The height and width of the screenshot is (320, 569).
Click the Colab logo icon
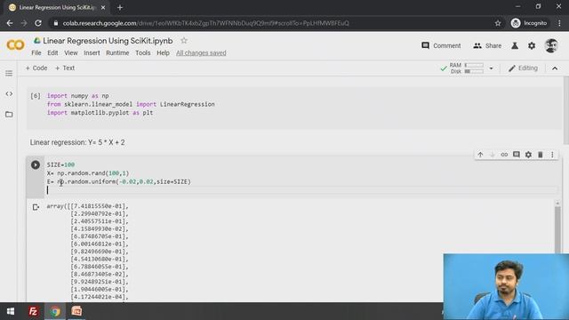[15, 45]
